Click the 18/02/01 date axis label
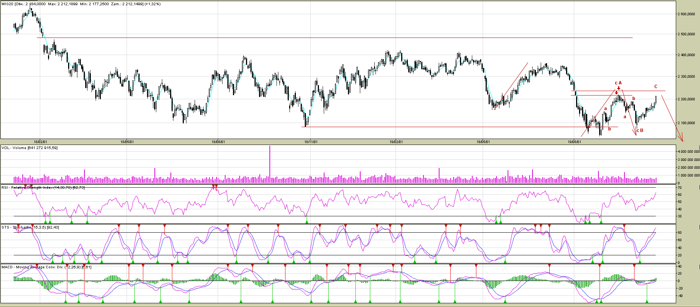 point(40,142)
